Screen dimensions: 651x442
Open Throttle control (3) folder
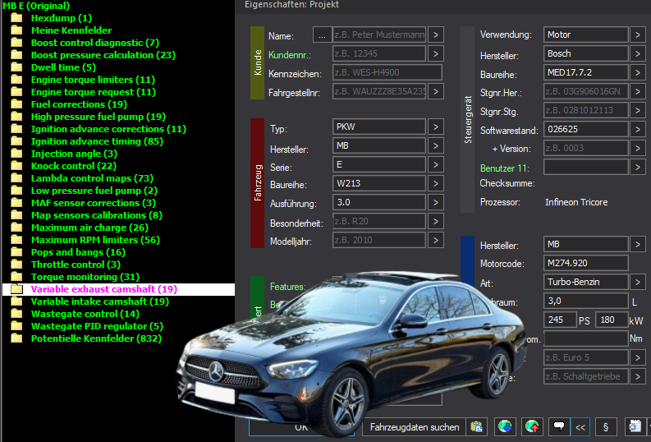click(76, 265)
